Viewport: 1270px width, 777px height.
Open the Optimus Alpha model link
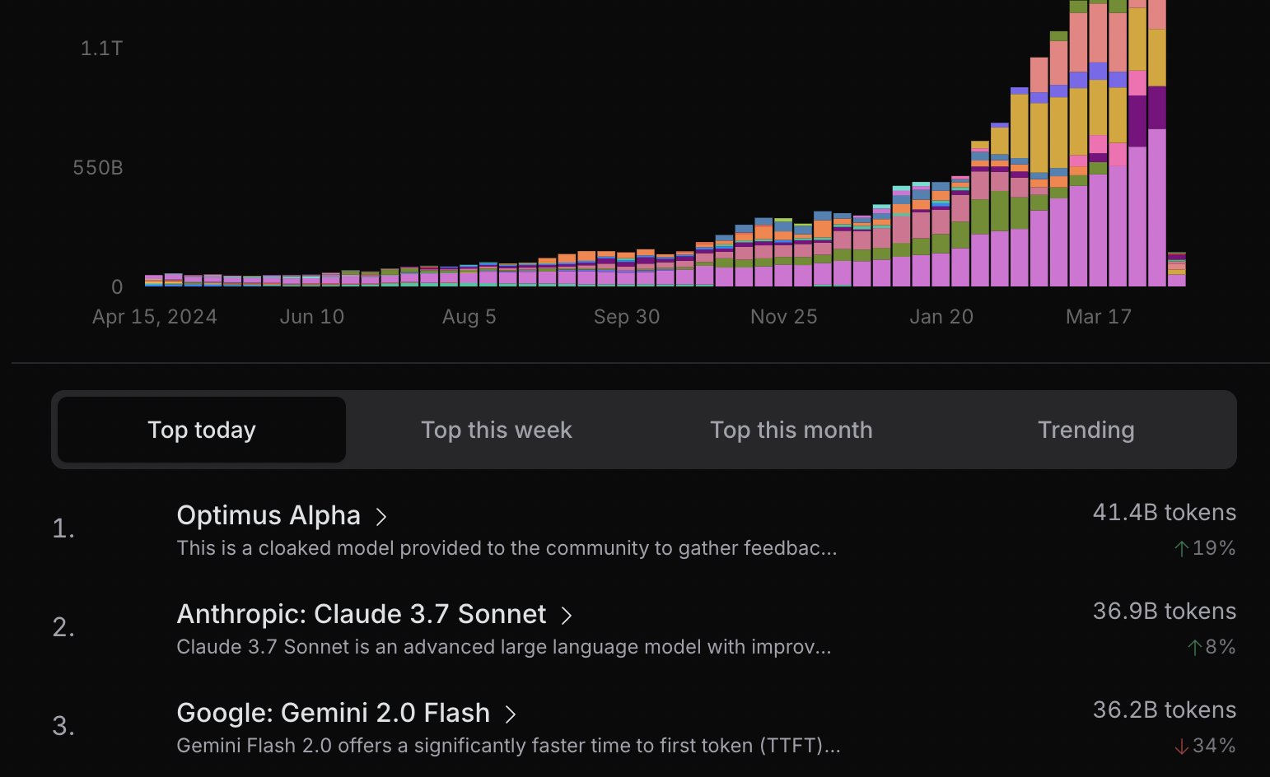tap(268, 515)
